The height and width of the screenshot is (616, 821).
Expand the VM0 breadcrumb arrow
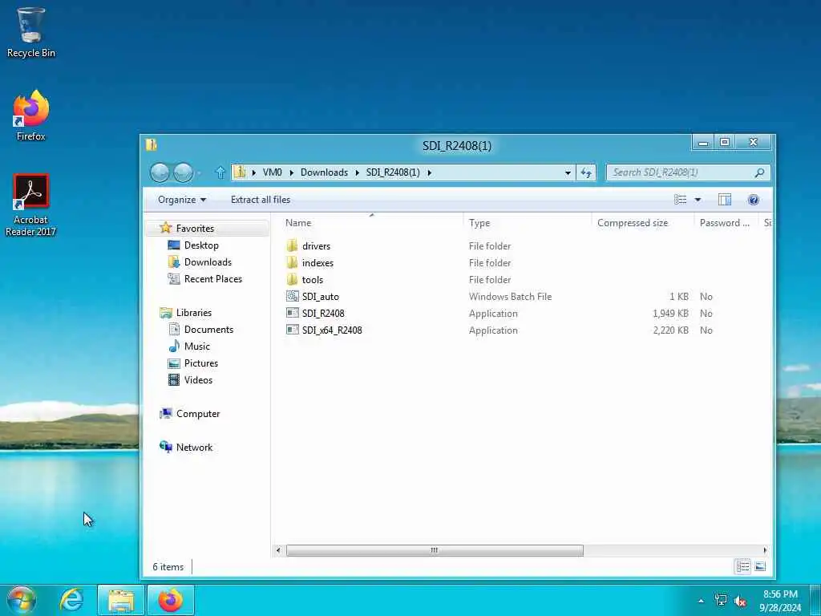point(291,172)
